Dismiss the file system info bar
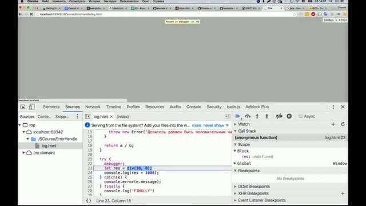Screen dimensions: 366x206 (228, 125)
